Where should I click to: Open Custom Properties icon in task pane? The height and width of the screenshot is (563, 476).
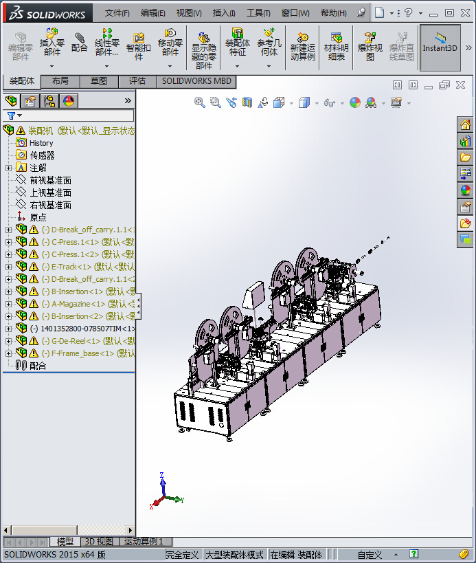465,207
